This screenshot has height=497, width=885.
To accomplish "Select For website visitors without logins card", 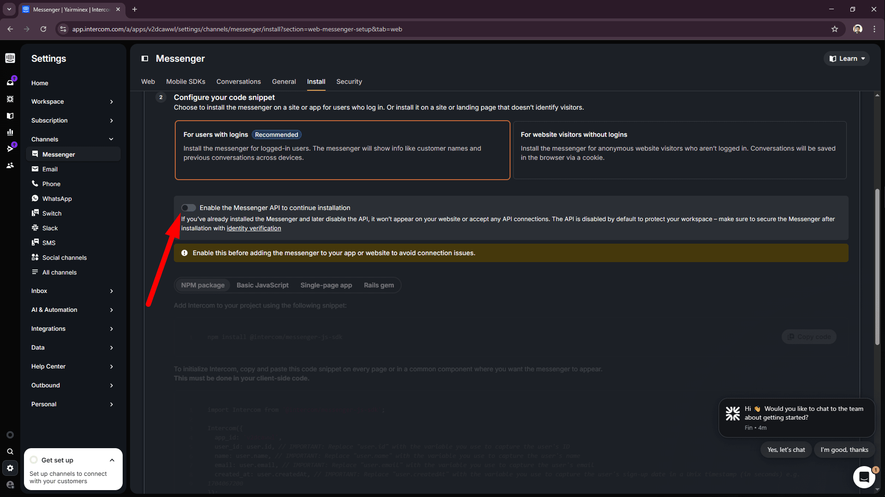I will pos(680,150).
